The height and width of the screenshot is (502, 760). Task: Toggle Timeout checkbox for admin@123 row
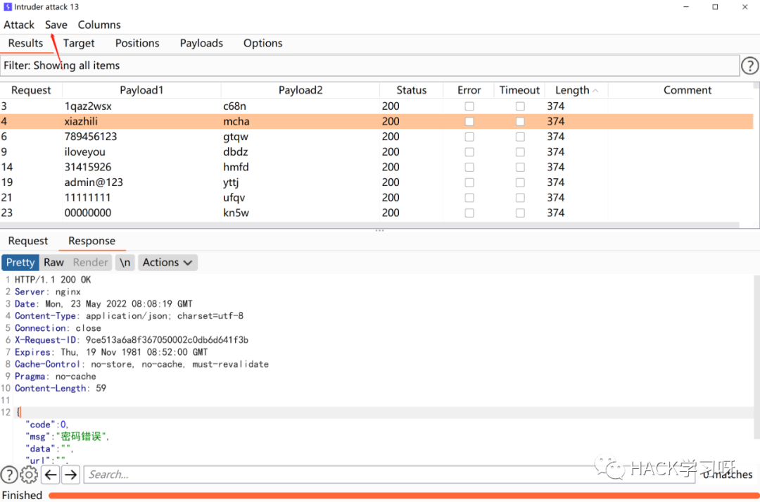click(x=520, y=182)
